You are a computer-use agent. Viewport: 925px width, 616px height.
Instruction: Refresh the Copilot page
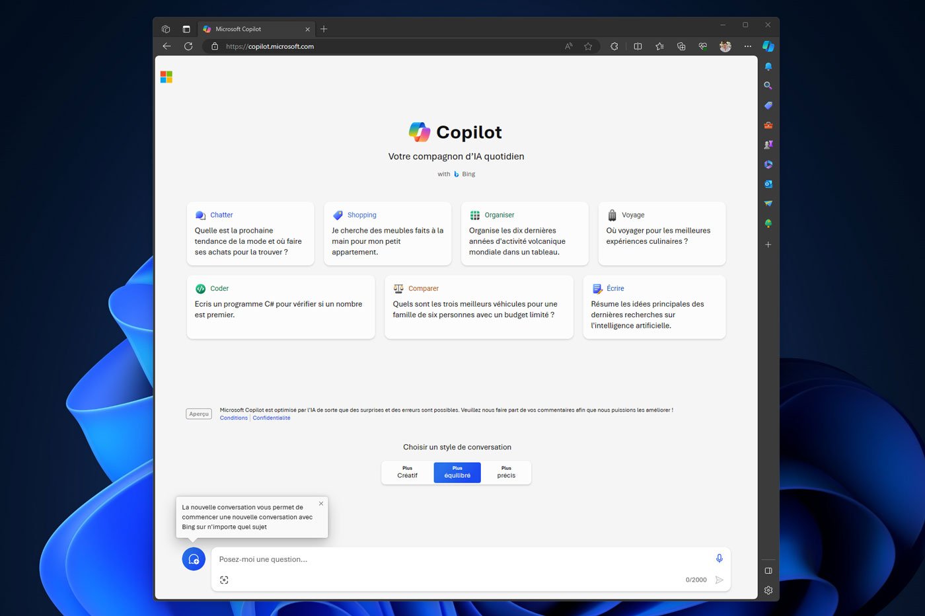(188, 46)
